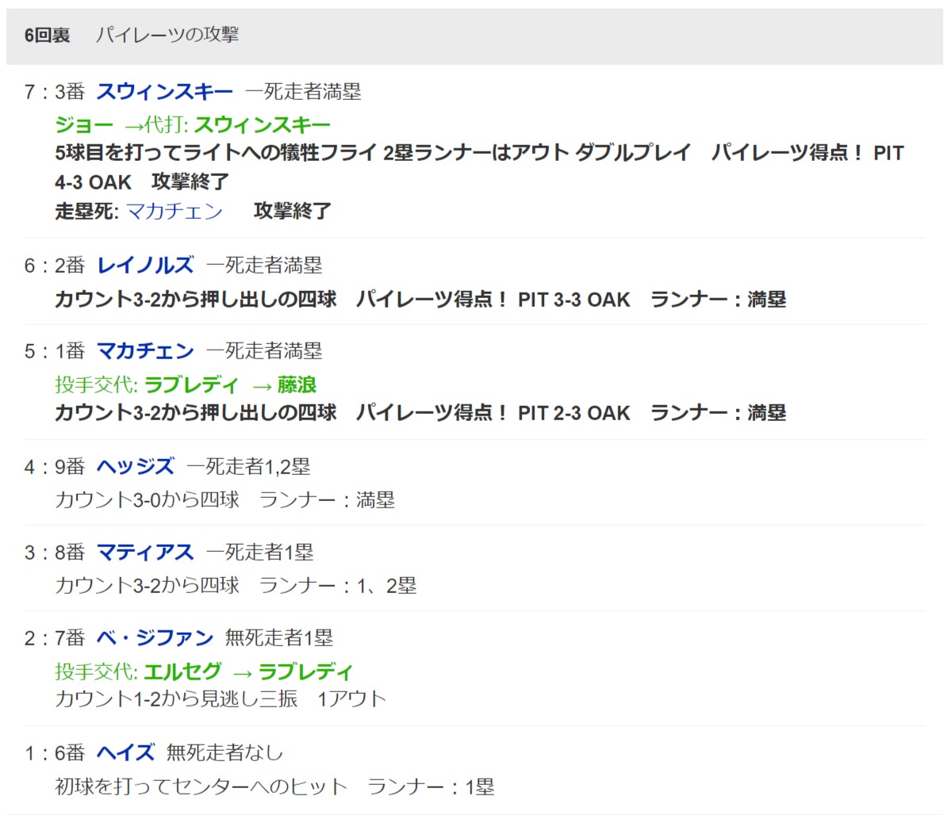Select カウント3-0から四球 text

pos(147,499)
